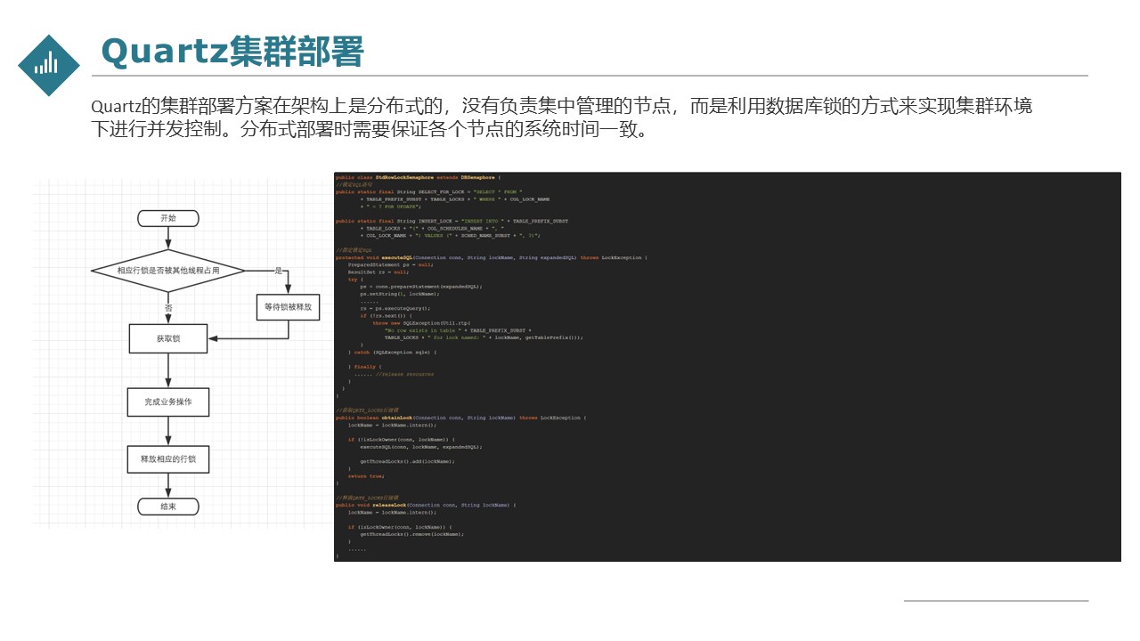Select the "获取锁" flowchart box
Image resolution: width=1140 pixels, height=641 pixels.
click(168, 338)
